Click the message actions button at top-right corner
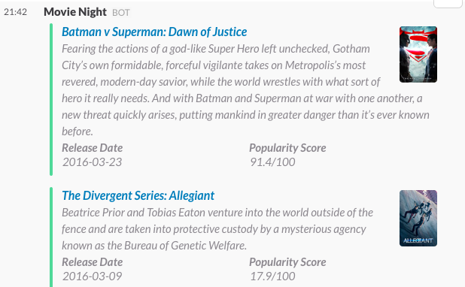 [x=448, y=3]
